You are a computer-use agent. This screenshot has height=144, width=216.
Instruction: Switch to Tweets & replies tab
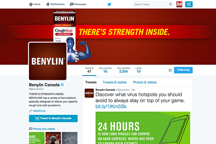pos(114,82)
